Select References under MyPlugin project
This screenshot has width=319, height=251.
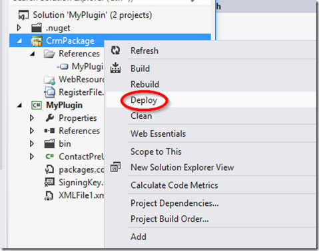pyautogui.click(x=79, y=131)
